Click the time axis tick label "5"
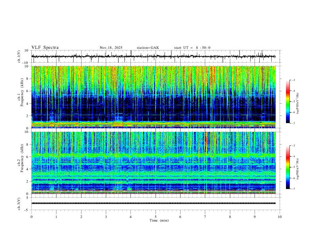Screen dimensions: 315x243 (156, 217)
